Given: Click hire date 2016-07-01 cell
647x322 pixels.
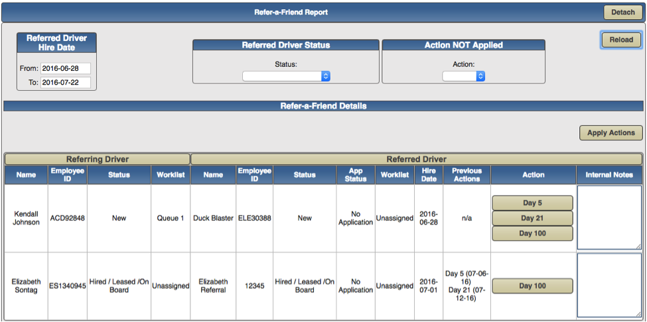Looking at the screenshot, I should pyautogui.click(x=429, y=286).
